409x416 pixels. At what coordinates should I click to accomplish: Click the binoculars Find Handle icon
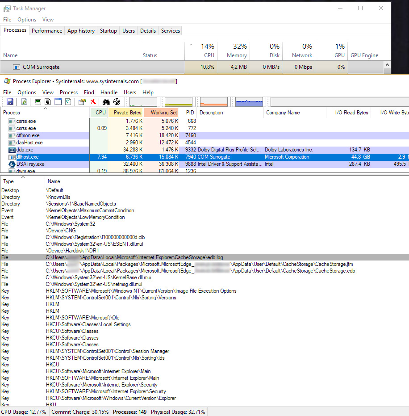coord(106,102)
